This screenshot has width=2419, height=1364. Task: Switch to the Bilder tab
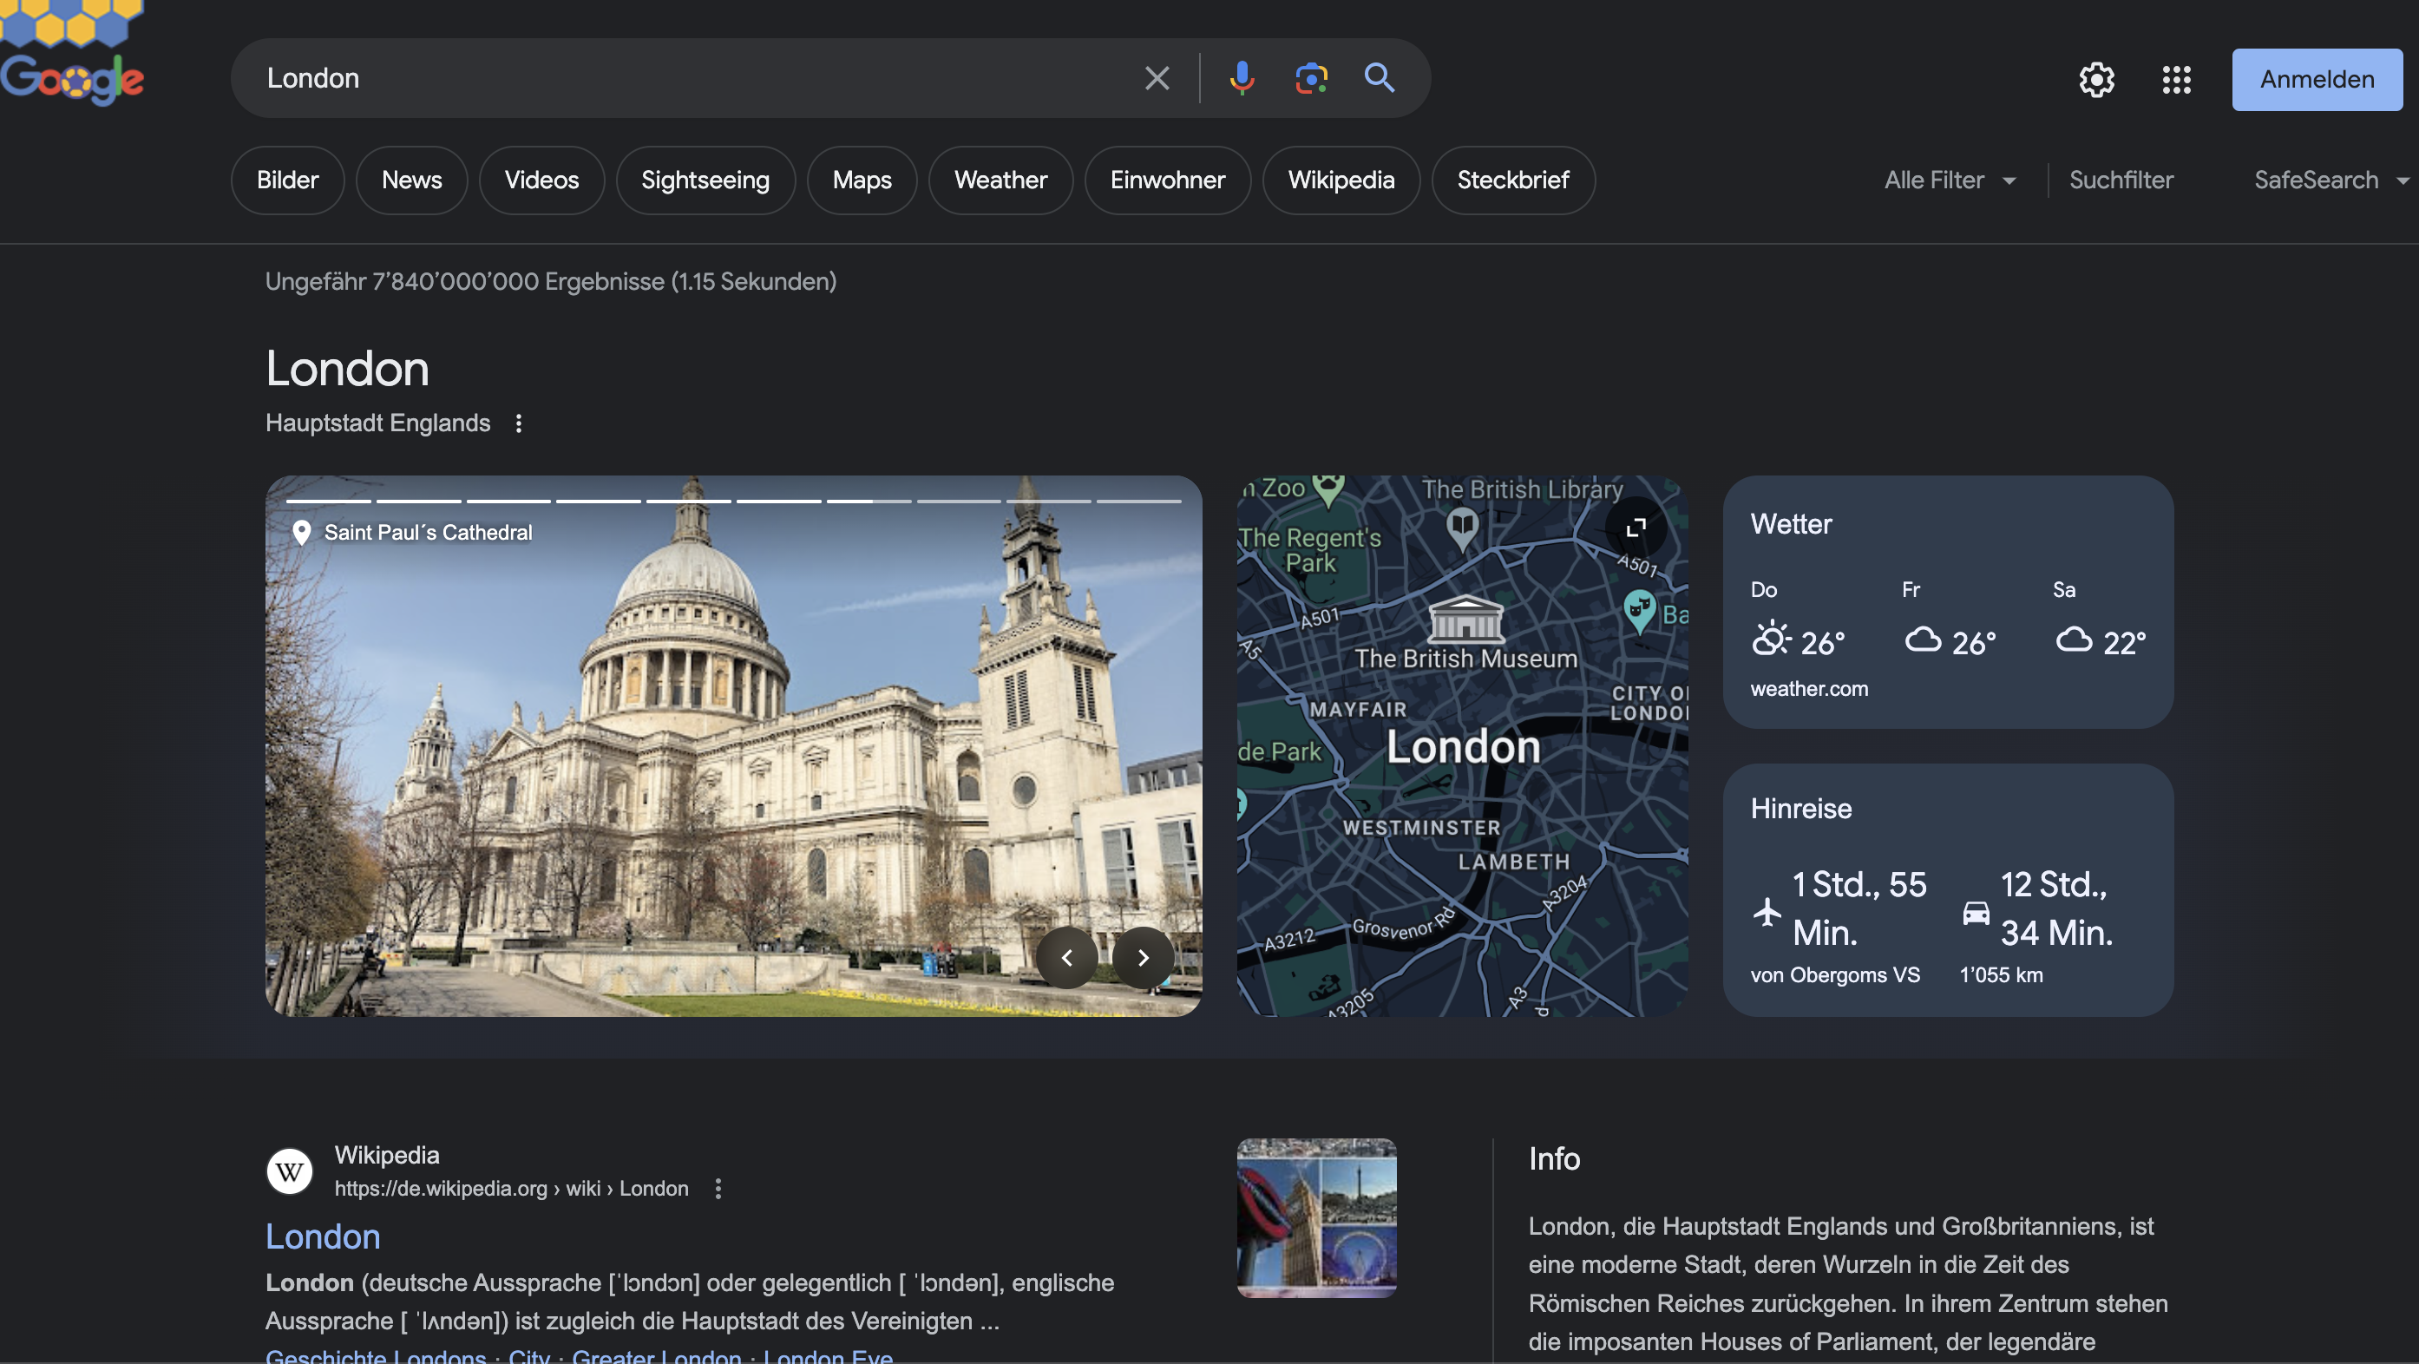click(x=287, y=180)
